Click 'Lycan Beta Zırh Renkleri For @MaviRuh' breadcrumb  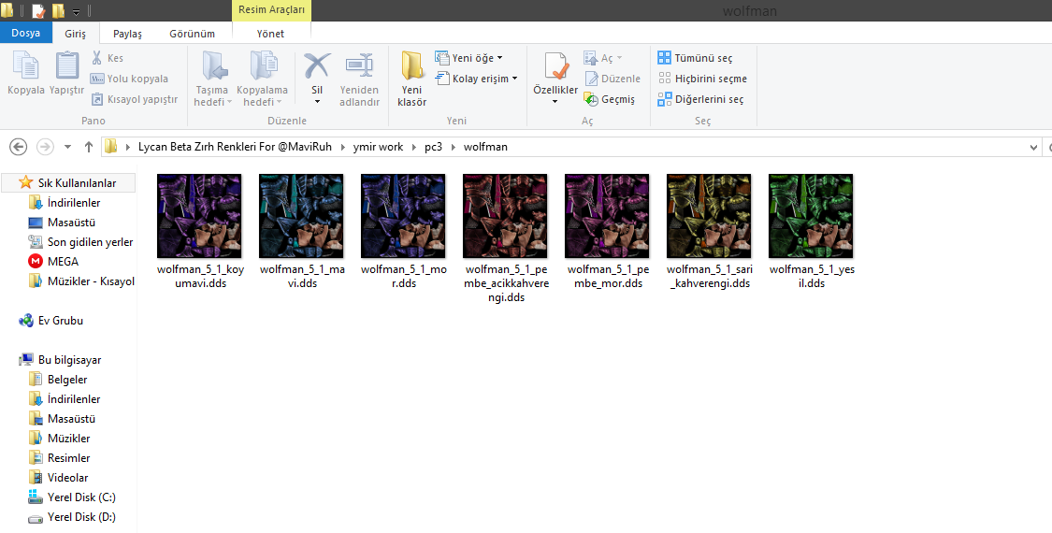[x=235, y=146]
